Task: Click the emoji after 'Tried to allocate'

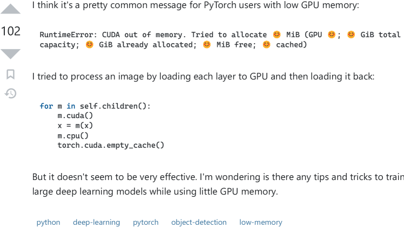Action: tap(277, 34)
